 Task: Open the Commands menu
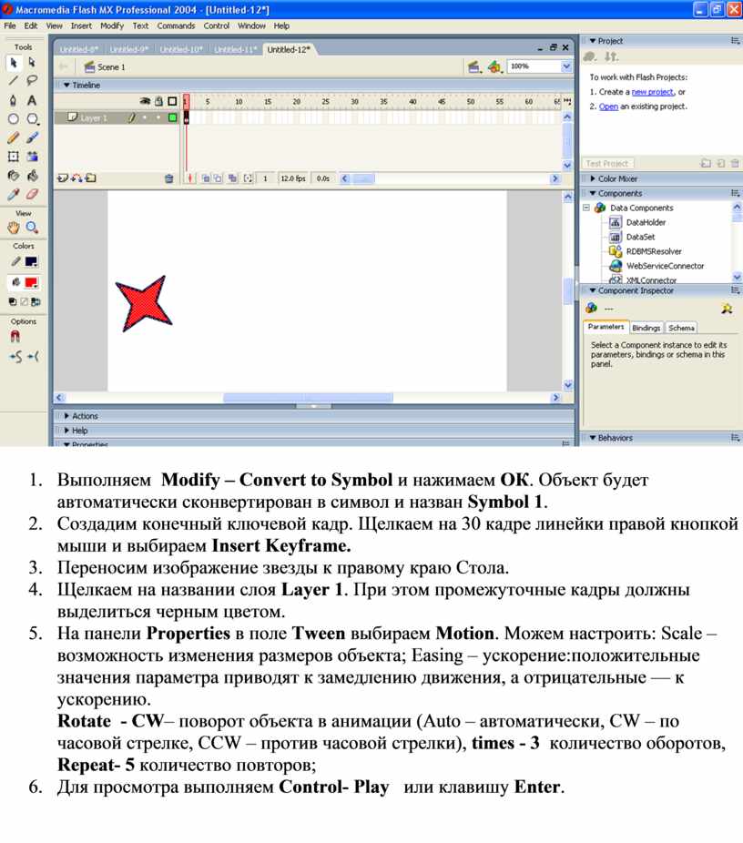click(176, 25)
